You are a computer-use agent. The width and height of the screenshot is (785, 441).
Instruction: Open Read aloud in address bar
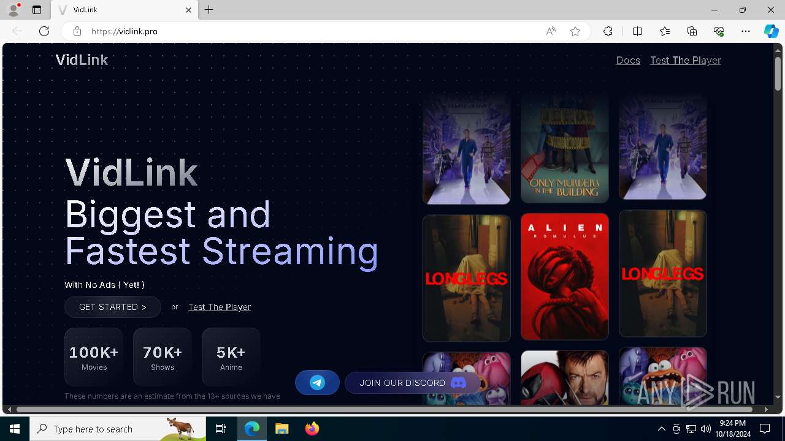[551, 31]
